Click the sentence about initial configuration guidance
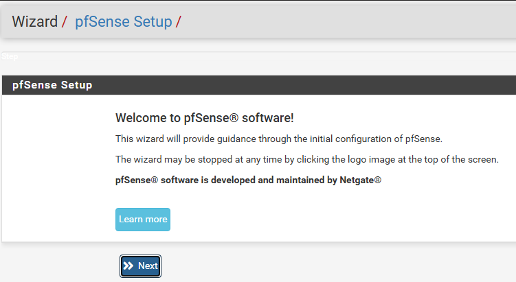 (x=279, y=139)
